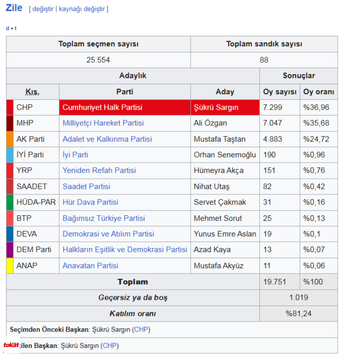Open the Cumhuriyet Halk Partisi link
The height and width of the screenshot is (356, 343).
[102, 107]
